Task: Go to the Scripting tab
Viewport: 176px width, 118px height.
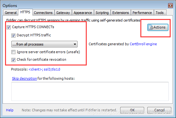Action: (x=102, y=13)
